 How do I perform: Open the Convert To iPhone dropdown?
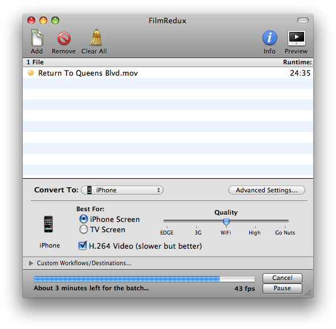pos(122,190)
